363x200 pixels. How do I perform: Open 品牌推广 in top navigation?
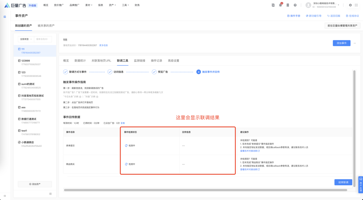tap(74, 5)
